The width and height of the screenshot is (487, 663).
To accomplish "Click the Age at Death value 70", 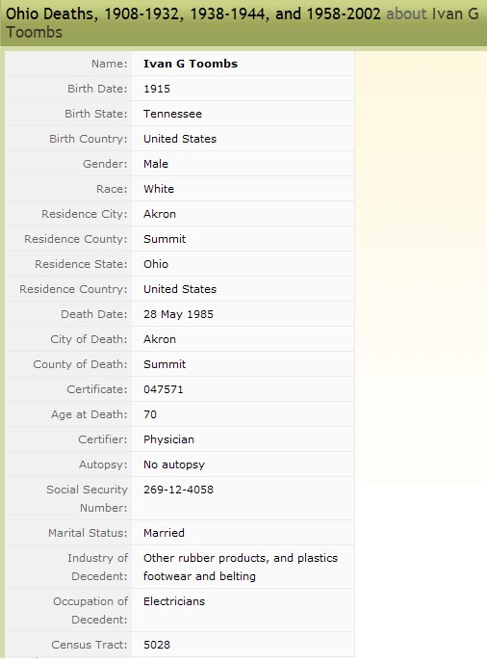I will click(150, 414).
